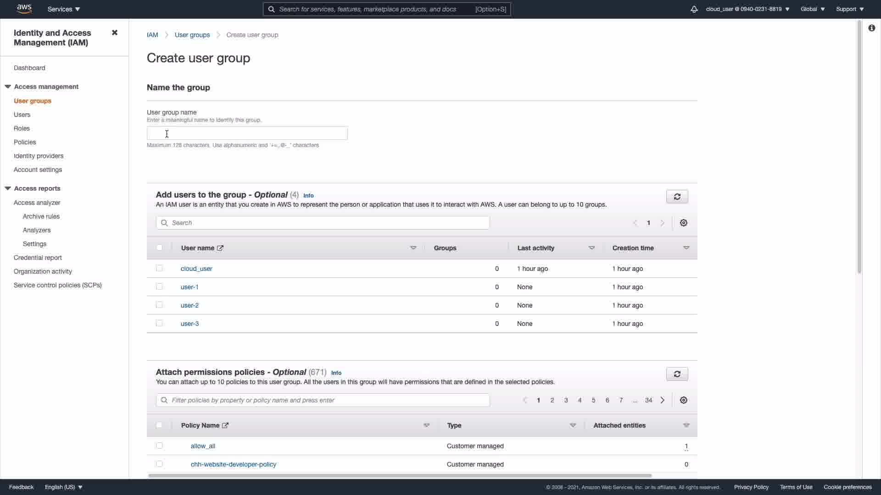The image size is (881, 495).
Task: Open chh-website-developer-policy link
Action: [233, 464]
